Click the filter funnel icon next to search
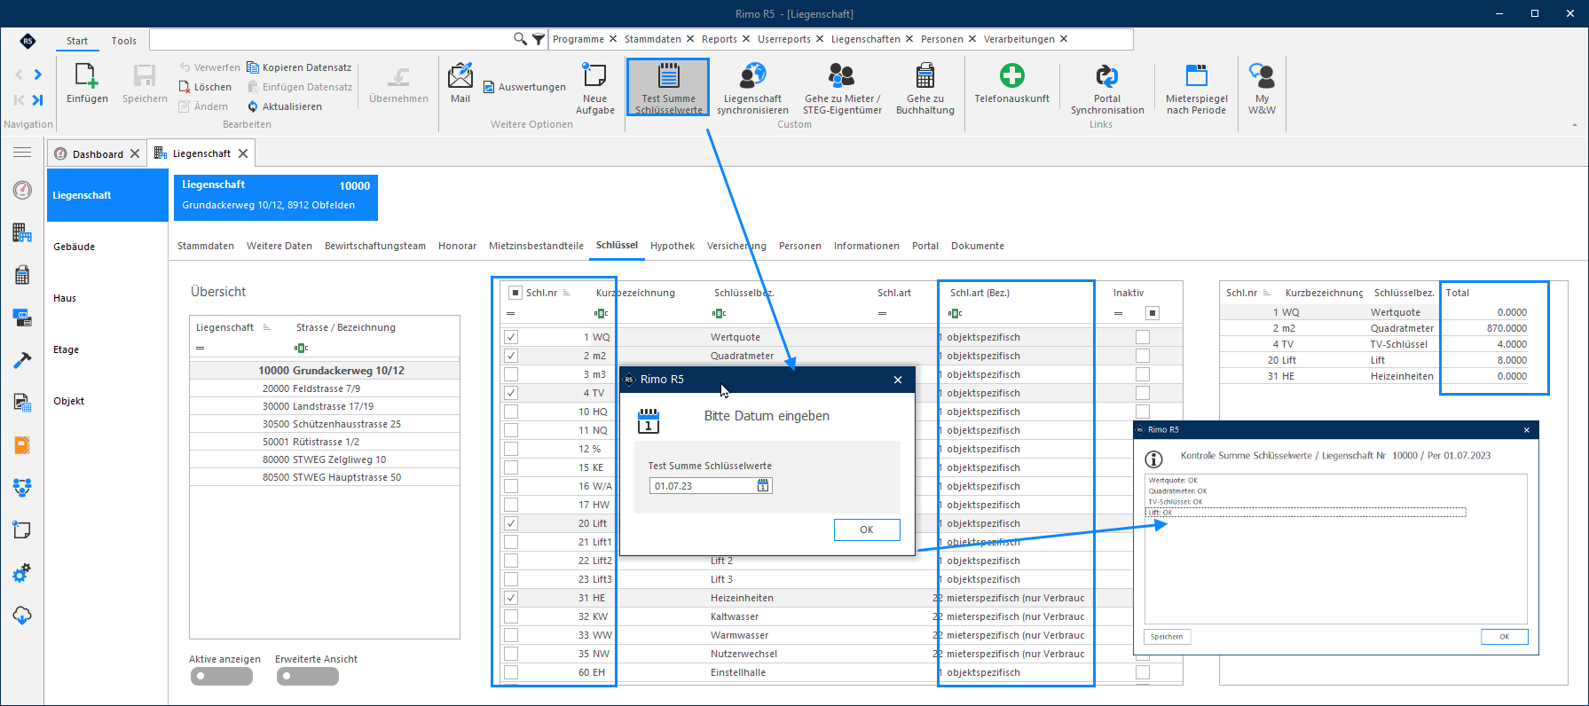The image size is (1589, 706). pos(538,39)
